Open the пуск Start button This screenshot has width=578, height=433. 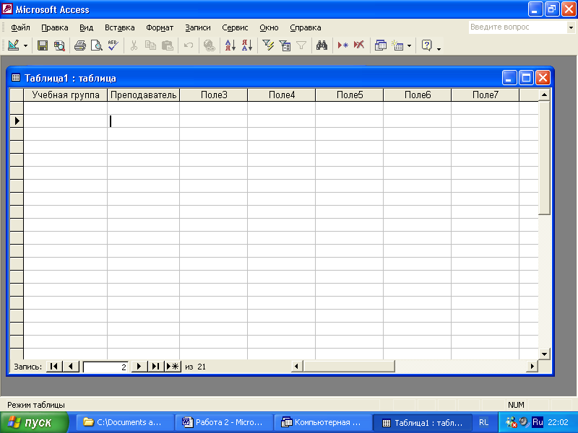point(34,422)
